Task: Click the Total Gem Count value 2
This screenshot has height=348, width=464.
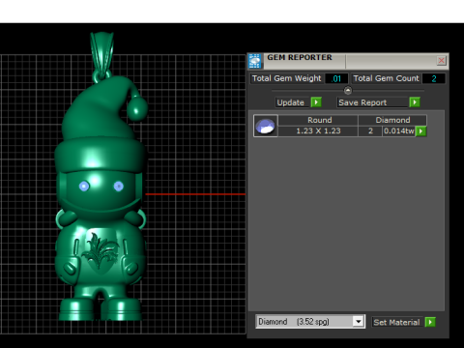Action: [x=434, y=78]
